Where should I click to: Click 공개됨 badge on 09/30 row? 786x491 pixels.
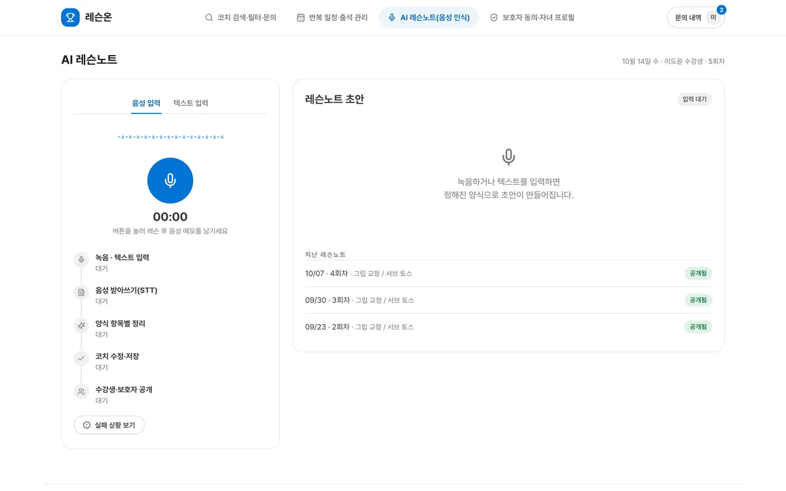(x=698, y=300)
